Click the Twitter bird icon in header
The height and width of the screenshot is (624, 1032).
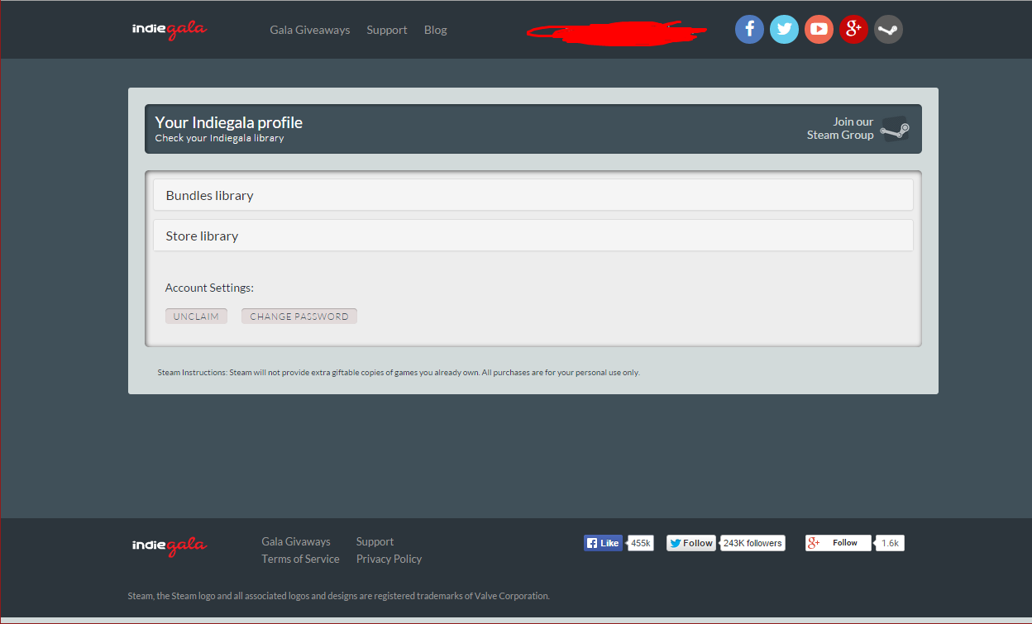pyautogui.click(x=784, y=30)
